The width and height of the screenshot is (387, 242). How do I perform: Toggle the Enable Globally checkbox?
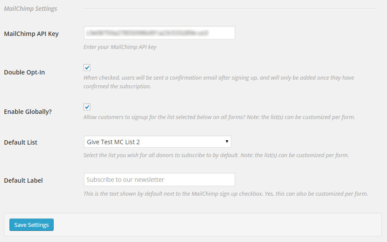click(x=87, y=107)
